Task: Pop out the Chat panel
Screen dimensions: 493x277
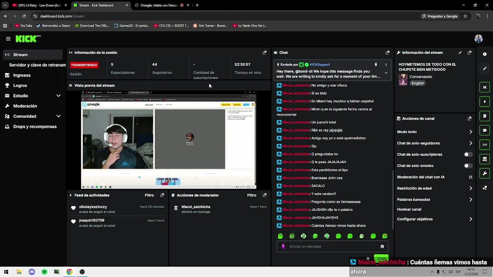Action: coord(387,53)
